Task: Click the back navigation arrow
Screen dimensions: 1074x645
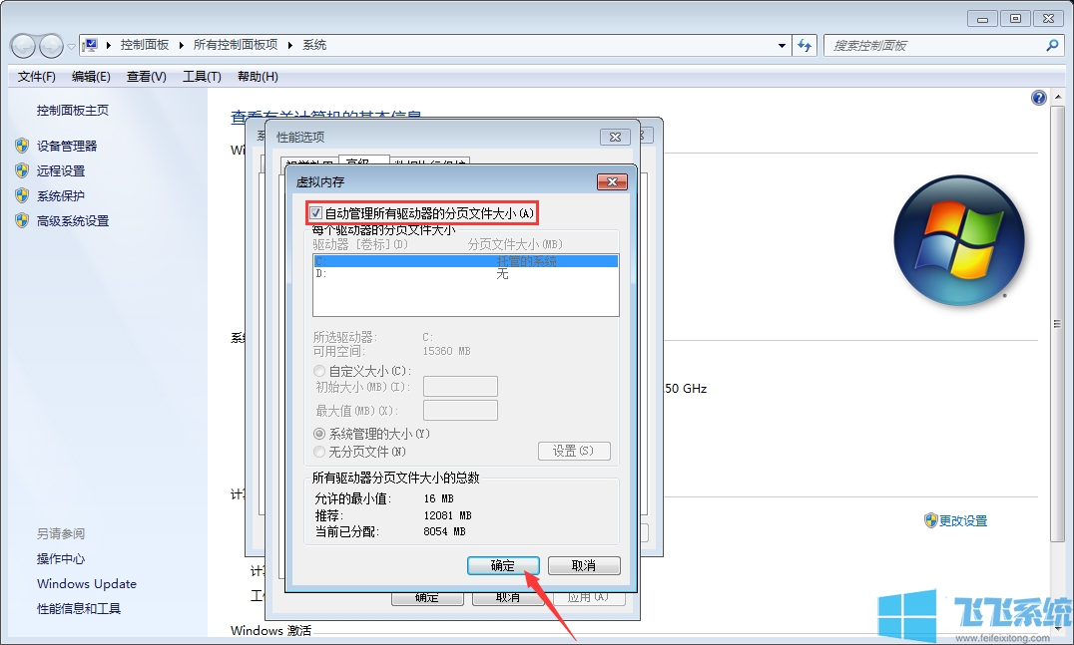Action: (22, 45)
